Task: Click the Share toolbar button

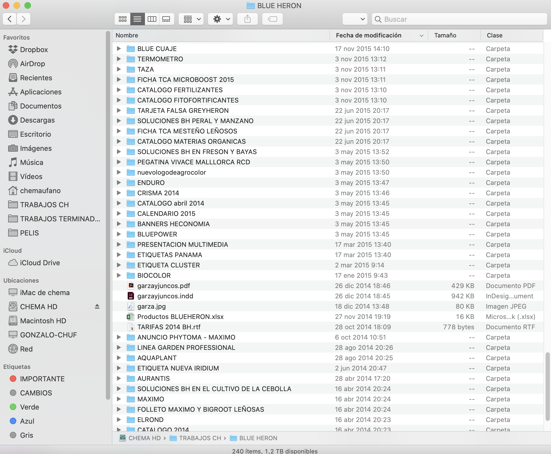Action: click(x=247, y=19)
